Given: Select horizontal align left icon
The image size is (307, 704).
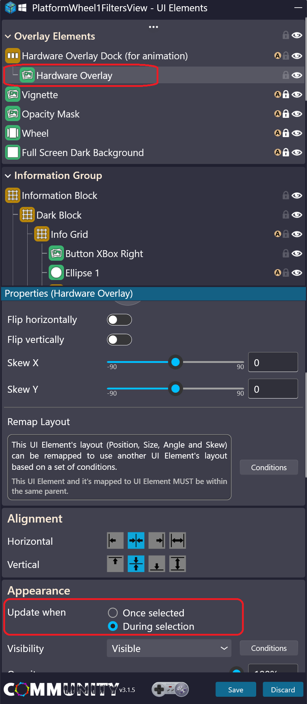Looking at the screenshot, I should pyautogui.click(x=115, y=540).
